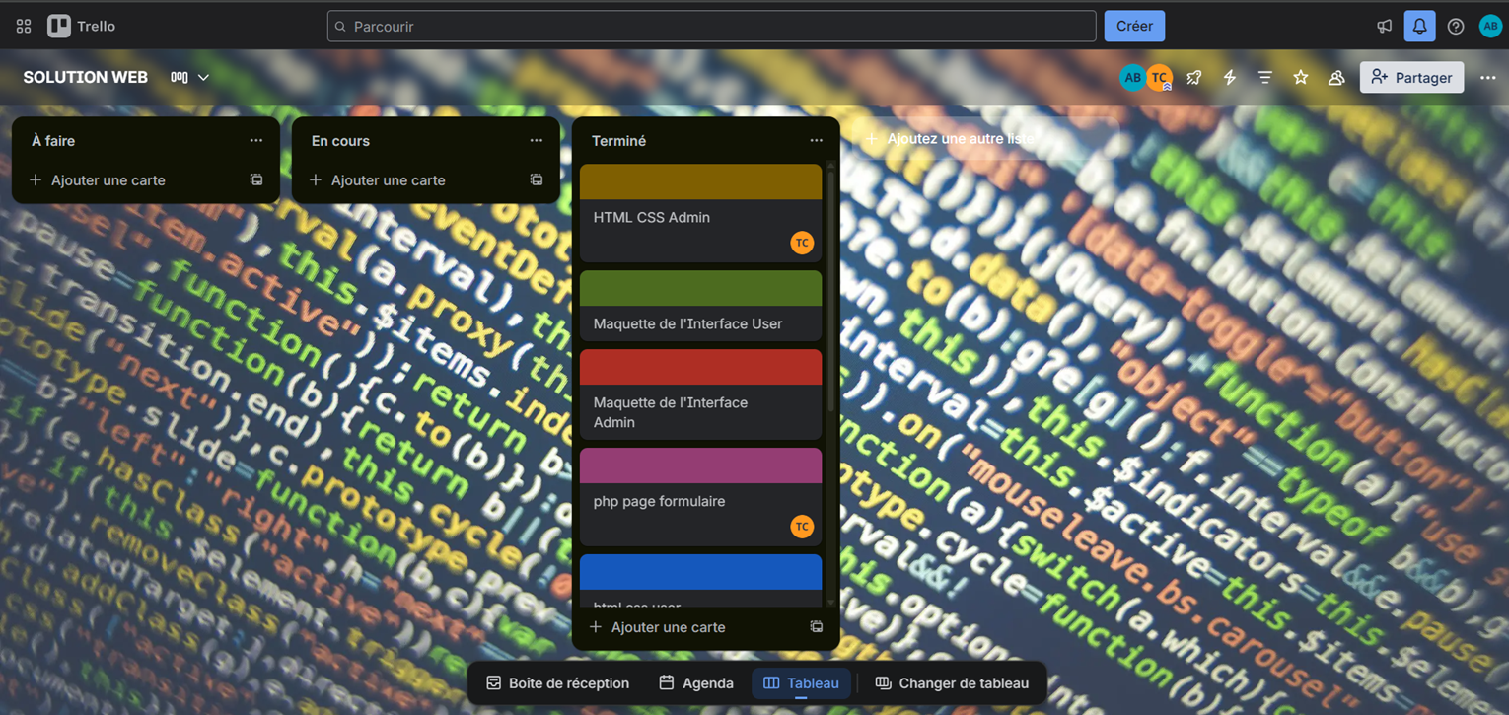Open the megaphone feedback icon

(x=1384, y=27)
